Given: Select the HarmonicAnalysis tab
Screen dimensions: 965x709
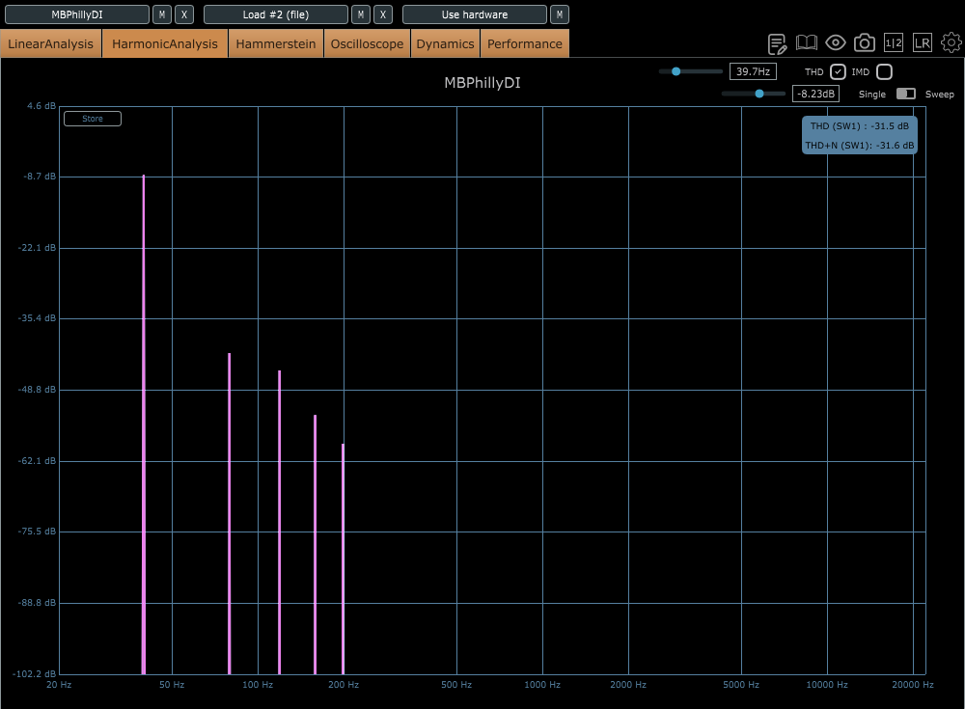Looking at the screenshot, I should (x=165, y=43).
